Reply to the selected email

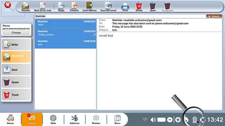[x=61, y=7]
